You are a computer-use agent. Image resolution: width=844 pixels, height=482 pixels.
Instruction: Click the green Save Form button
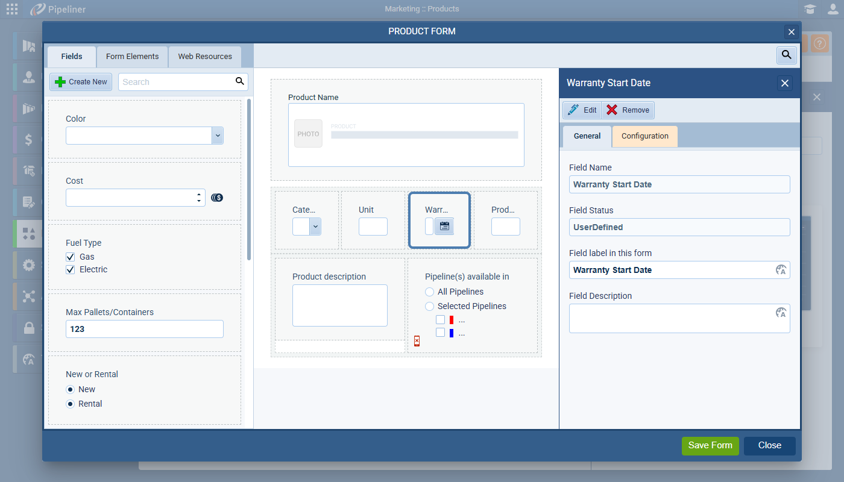[x=710, y=446]
